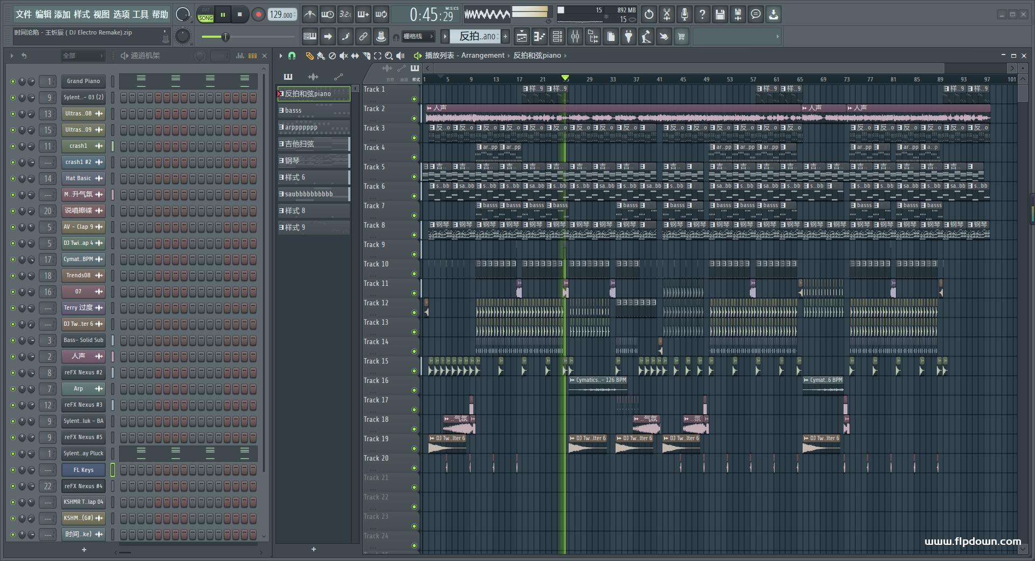Toggle typing keyboard to piano icon
This screenshot has height=561, width=1035.
coord(310,37)
